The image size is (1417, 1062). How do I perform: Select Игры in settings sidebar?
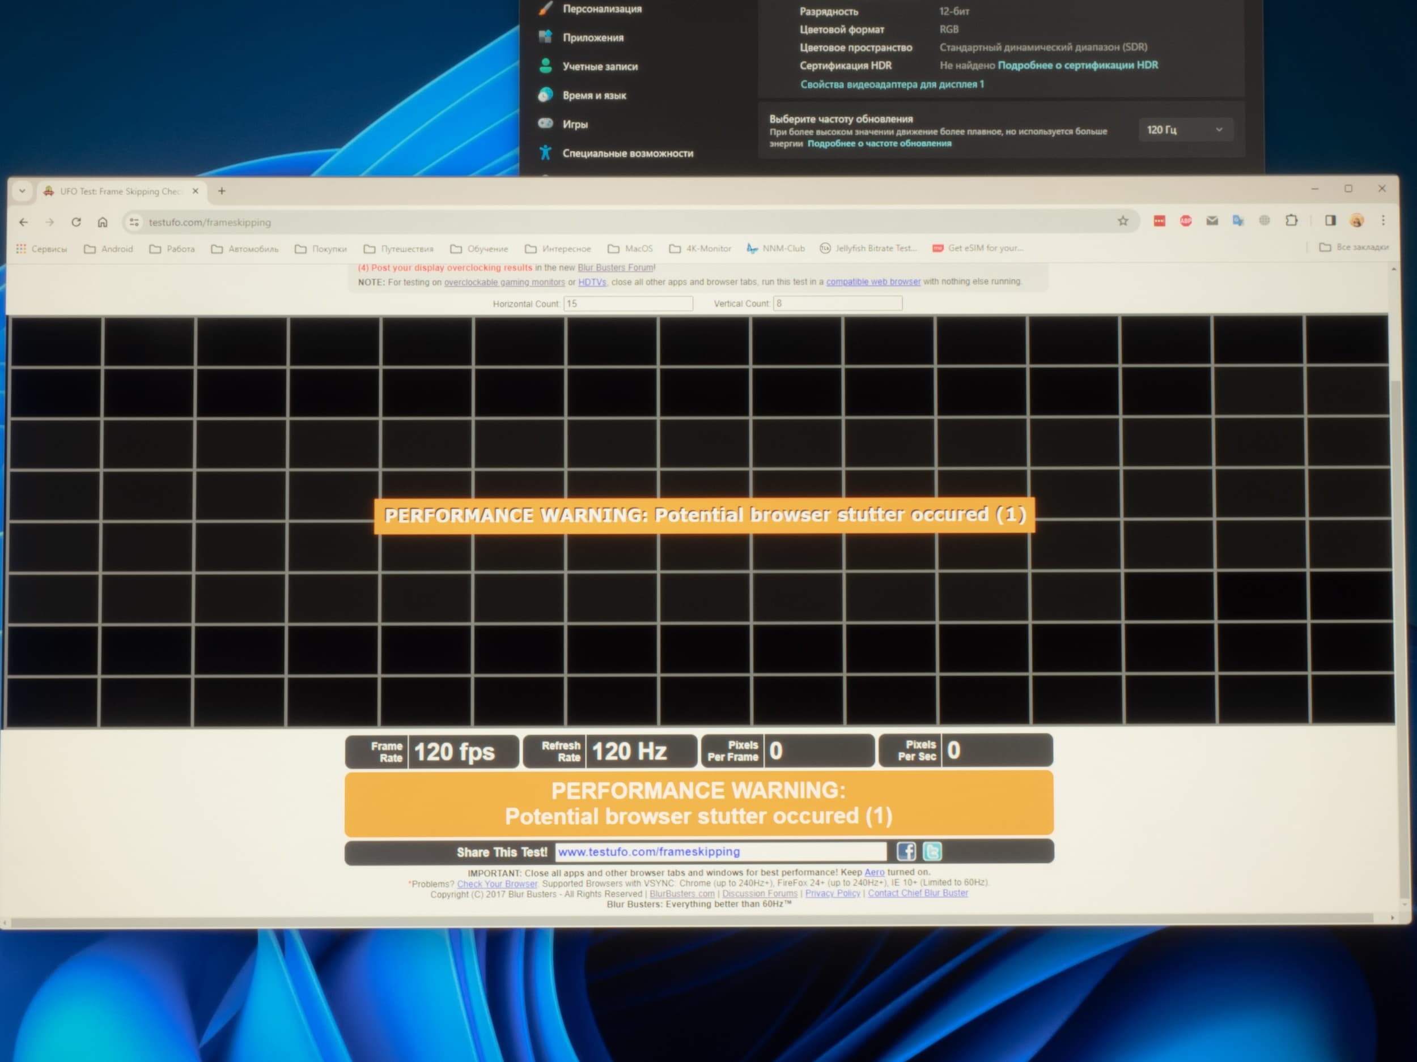[575, 124]
